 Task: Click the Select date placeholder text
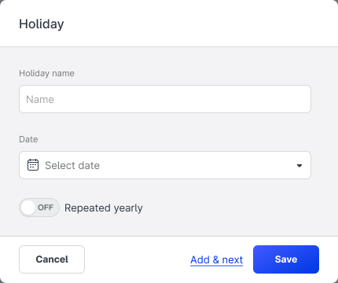pos(72,165)
